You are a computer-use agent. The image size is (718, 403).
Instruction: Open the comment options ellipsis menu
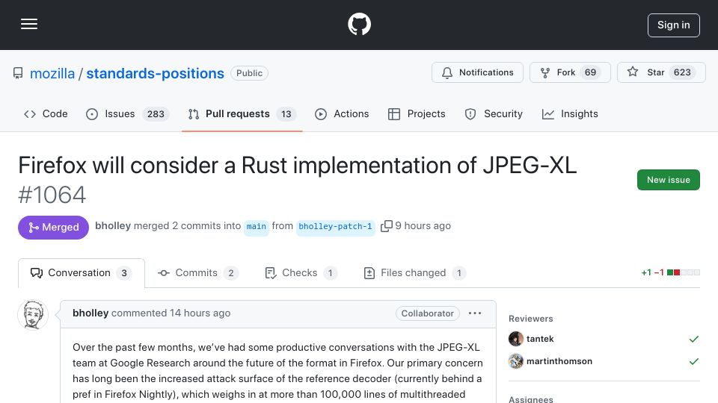pos(475,313)
